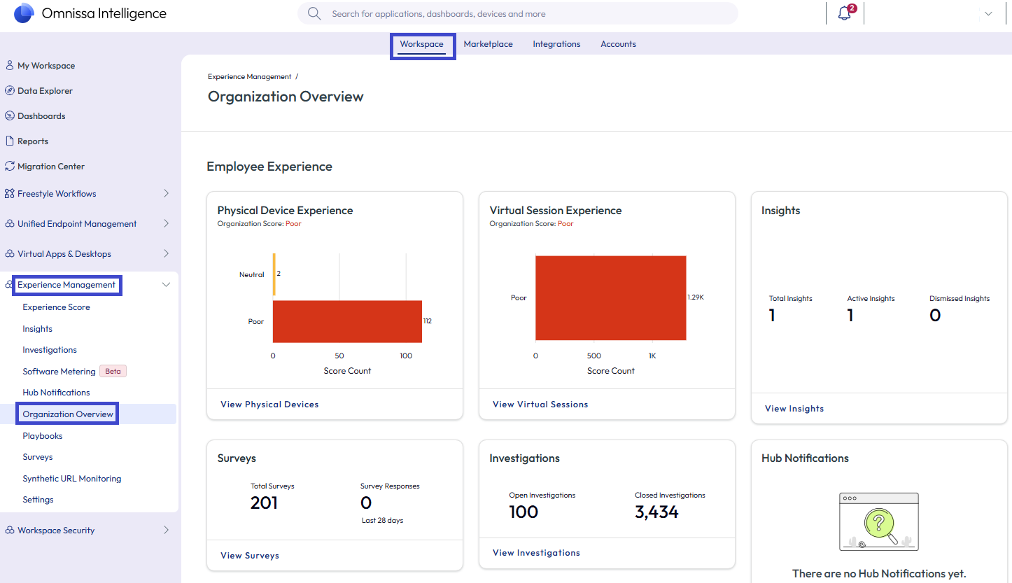The width and height of the screenshot is (1012, 583).
Task: Click the search magnifier icon
Action: [314, 14]
